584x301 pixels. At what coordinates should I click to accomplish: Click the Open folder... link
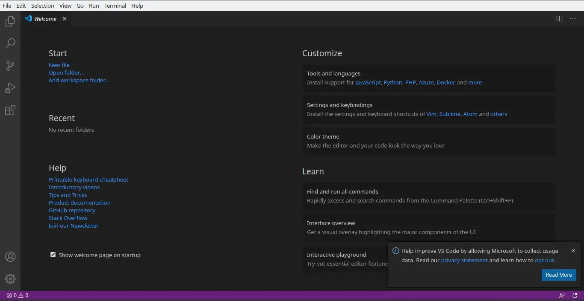coord(66,72)
